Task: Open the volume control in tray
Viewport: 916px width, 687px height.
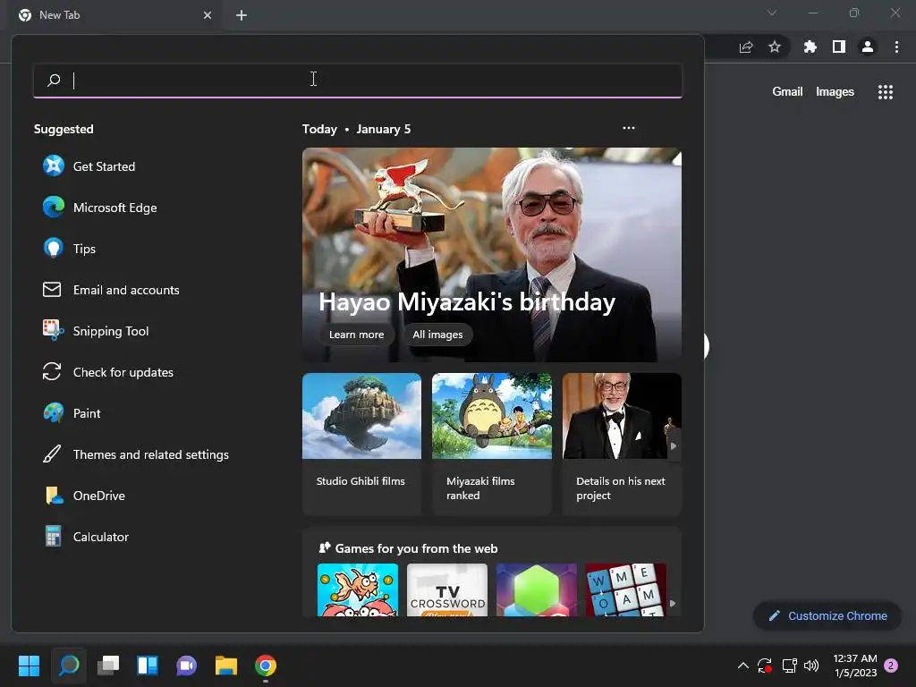Action: pyautogui.click(x=810, y=666)
